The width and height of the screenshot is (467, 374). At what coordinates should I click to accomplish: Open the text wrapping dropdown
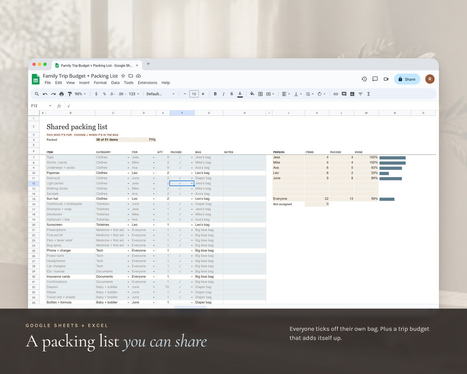(310, 94)
